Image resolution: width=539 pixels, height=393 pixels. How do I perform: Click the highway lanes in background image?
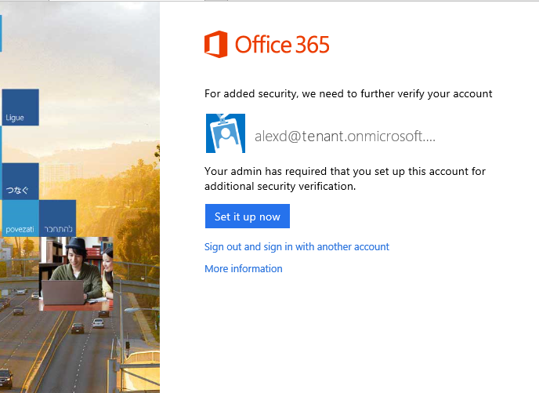tap(55, 345)
